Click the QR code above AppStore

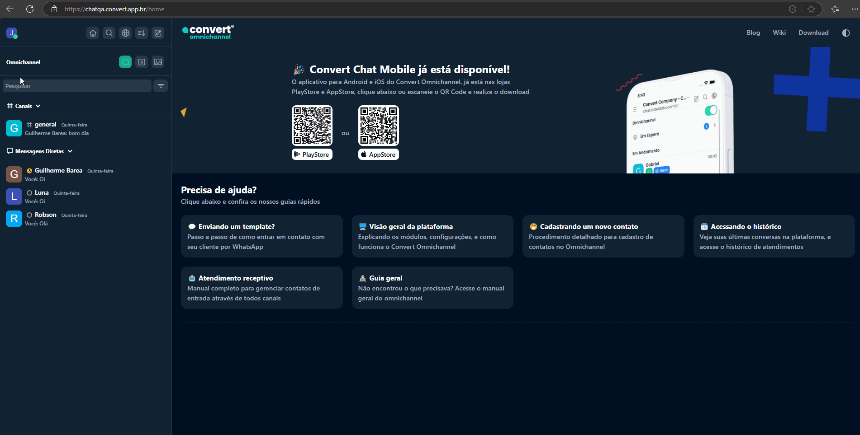pyautogui.click(x=379, y=126)
